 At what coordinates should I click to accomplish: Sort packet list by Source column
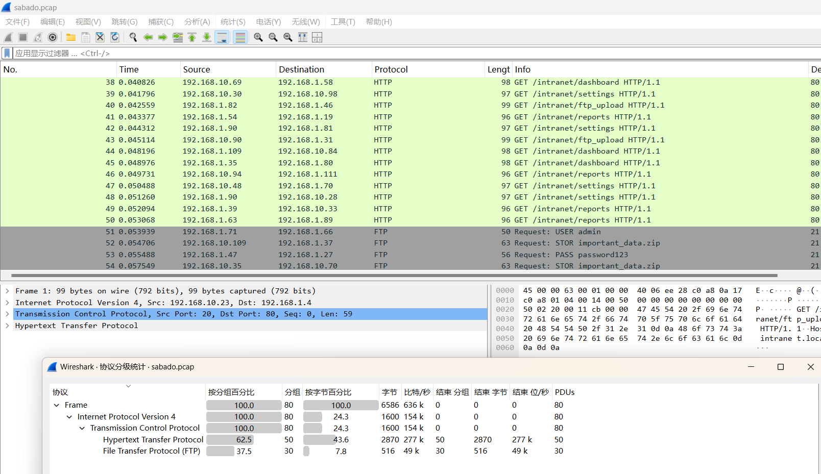pyautogui.click(x=228, y=69)
